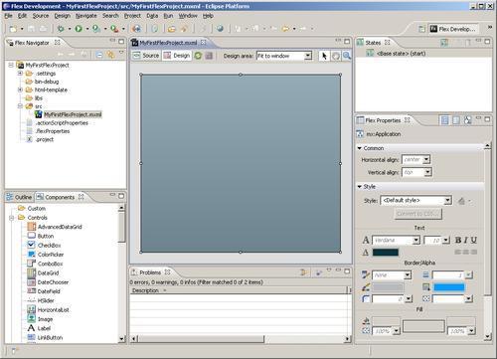Close the Problems view tab
This screenshot has height=359, width=497.
(167, 272)
